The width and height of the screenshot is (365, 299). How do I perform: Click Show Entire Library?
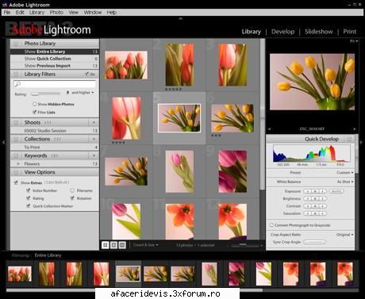tap(54, 52)
